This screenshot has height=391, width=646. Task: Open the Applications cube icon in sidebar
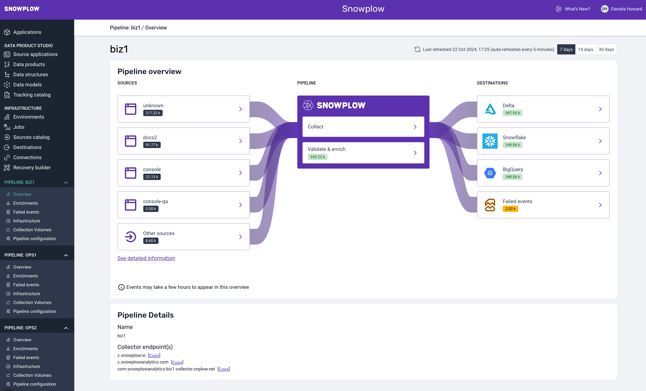[7, 32]
